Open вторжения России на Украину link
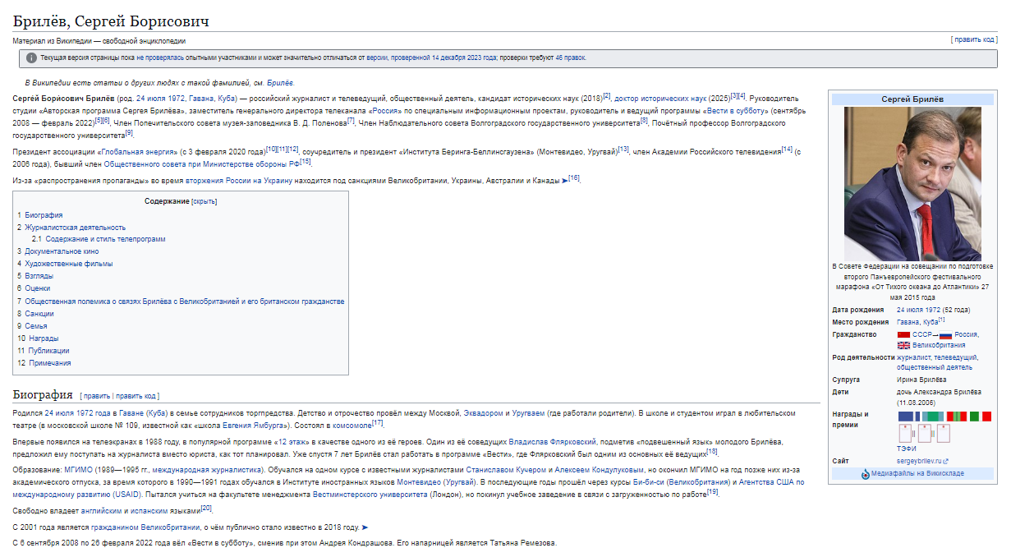The image size is (1011, 557). click(x=238, y=181)
